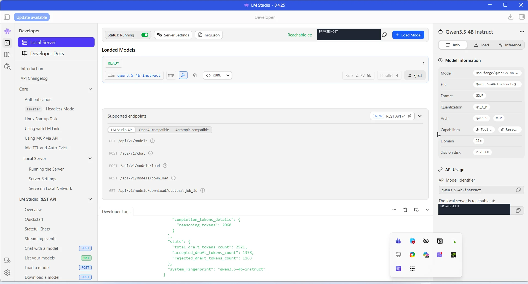The image size is (528, 284).
Task: Open the Discover model search icon
Action: tap(7, 67)
